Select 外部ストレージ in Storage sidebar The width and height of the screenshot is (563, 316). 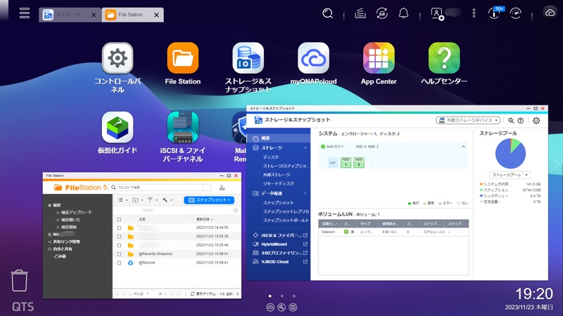coord(276,175)
